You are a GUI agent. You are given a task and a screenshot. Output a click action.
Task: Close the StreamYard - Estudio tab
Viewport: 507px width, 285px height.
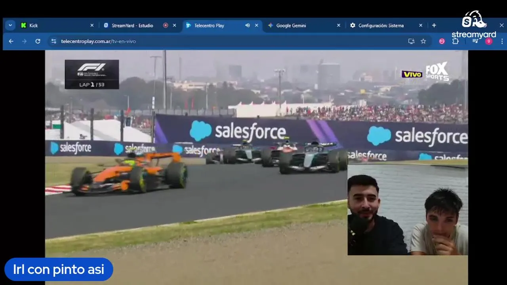tap(174, 25)
